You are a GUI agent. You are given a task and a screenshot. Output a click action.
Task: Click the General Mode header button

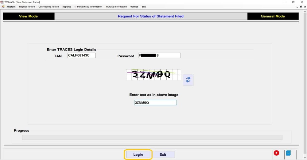click(x=273, y=16)
